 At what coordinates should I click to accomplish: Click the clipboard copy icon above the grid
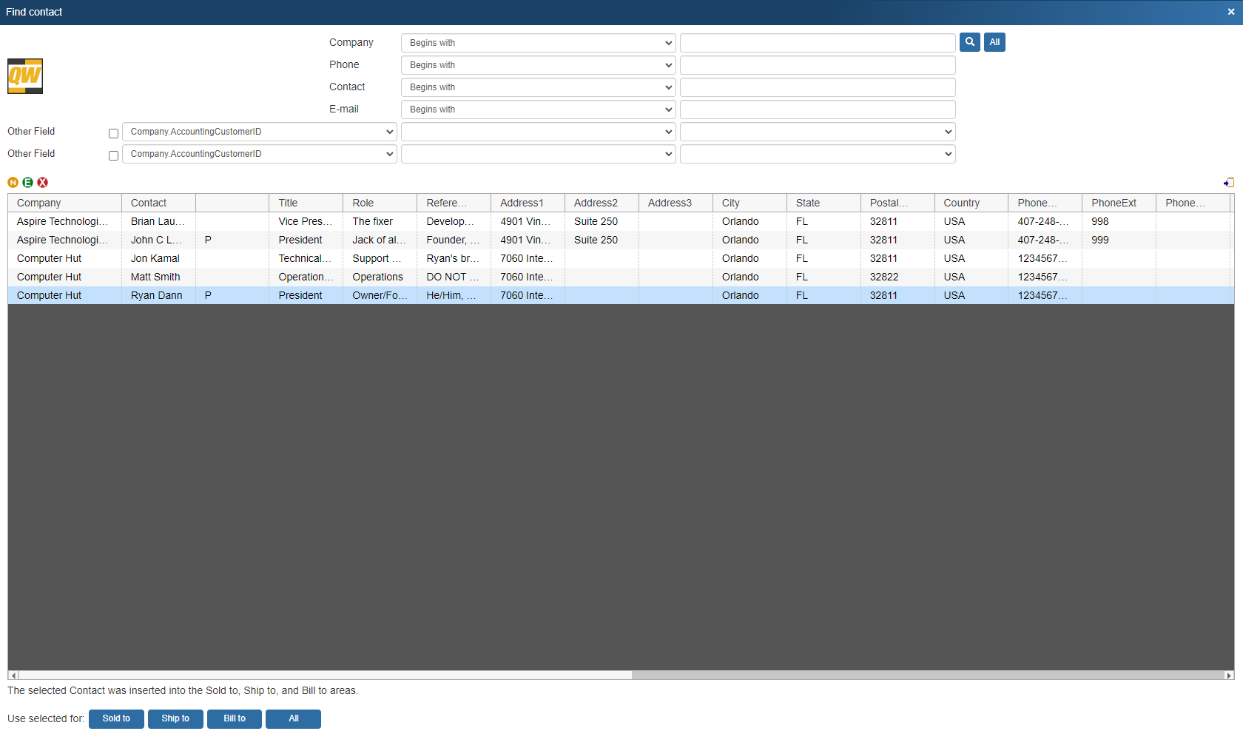point(1229,182)
